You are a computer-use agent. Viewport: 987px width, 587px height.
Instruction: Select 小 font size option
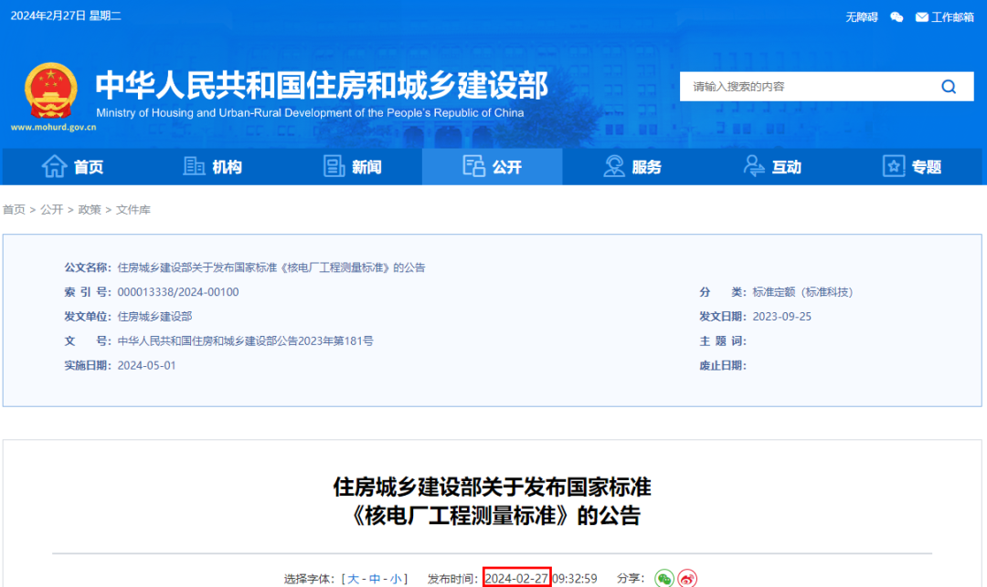pos(395,578)
